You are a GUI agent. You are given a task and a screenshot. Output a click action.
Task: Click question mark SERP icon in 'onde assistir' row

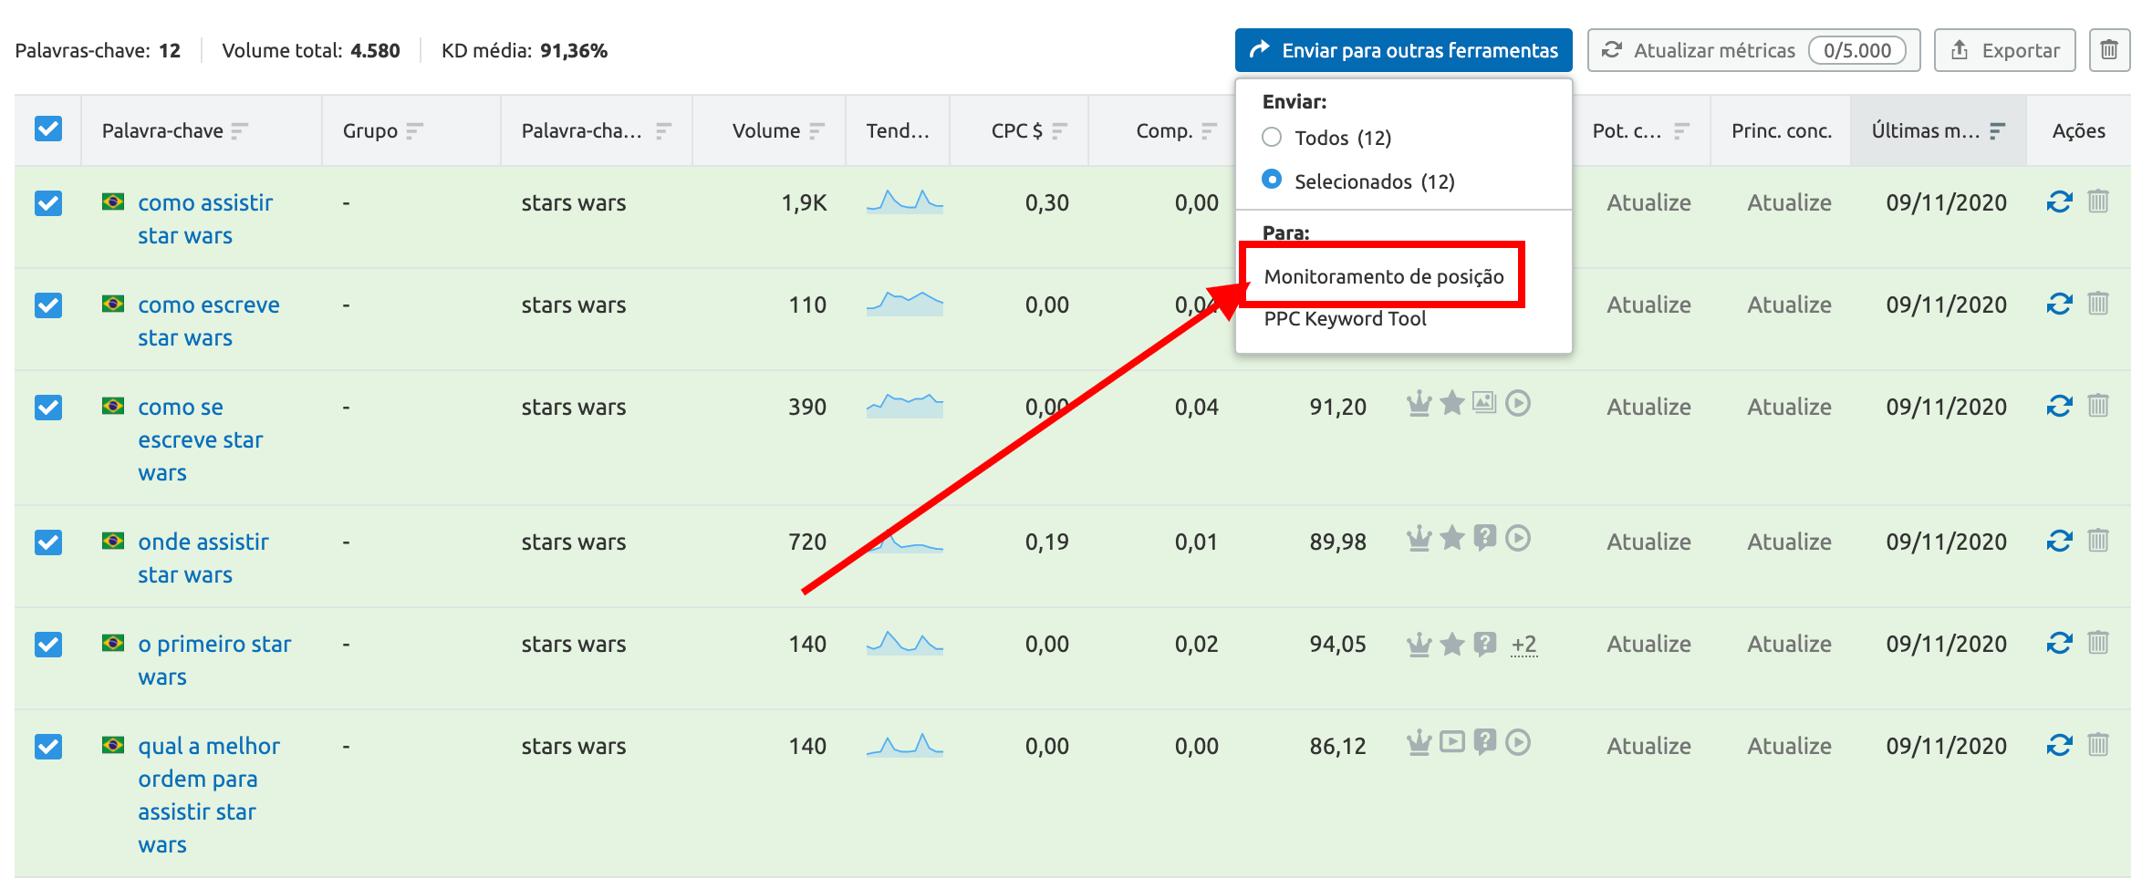coord(1485,538)
